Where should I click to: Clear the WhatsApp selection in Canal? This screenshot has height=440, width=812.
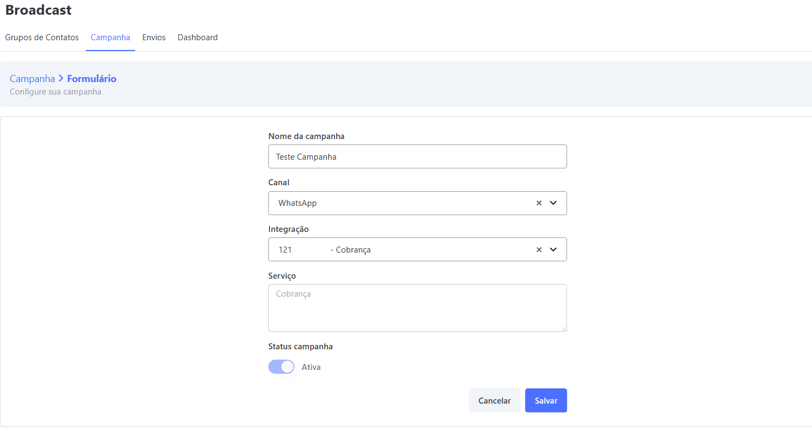(539, 203)
